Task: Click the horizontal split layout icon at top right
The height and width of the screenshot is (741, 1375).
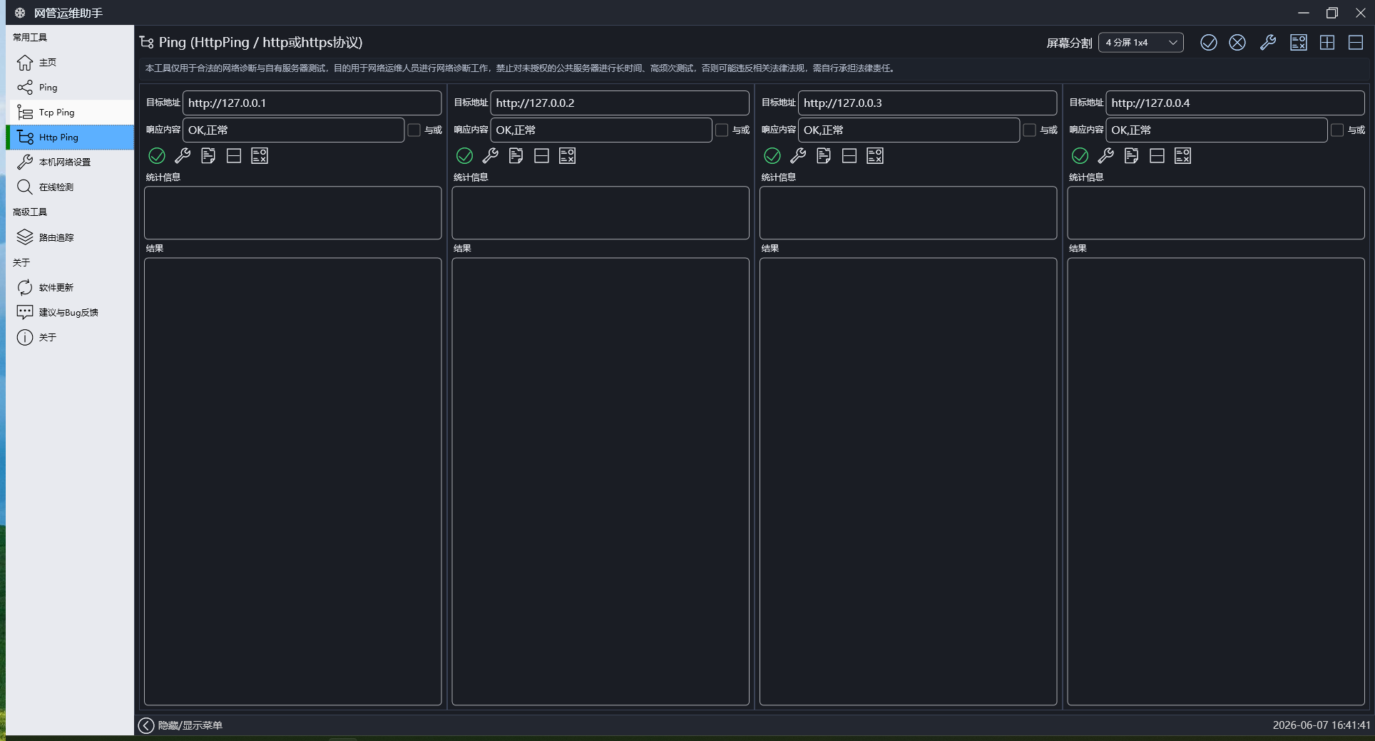Action: [1356, 43]
